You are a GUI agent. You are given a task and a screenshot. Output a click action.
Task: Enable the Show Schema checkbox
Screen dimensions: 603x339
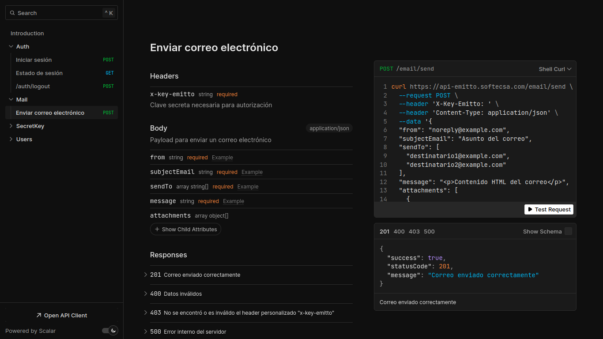coord(568,231)
